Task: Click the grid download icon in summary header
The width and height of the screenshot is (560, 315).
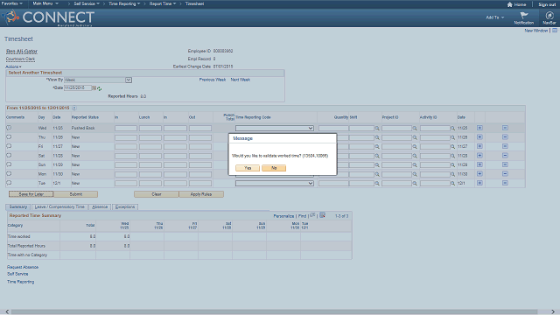Action: (x=322, y=215)
